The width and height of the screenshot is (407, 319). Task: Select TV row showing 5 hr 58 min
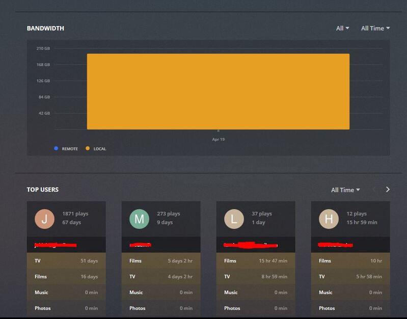click(x=350, y=276)
